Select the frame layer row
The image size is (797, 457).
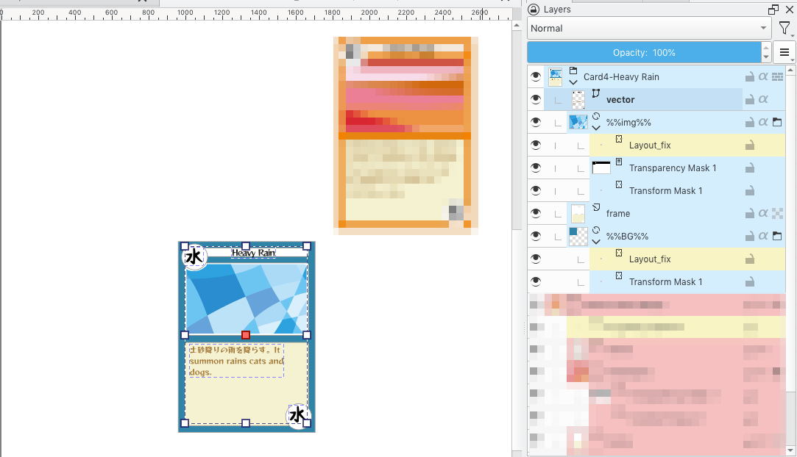pyautogui.click(x=676, y=214)
